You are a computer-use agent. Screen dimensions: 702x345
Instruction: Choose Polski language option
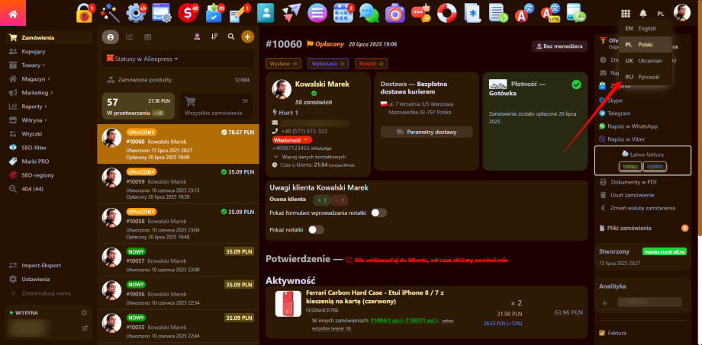click(645, 45)
